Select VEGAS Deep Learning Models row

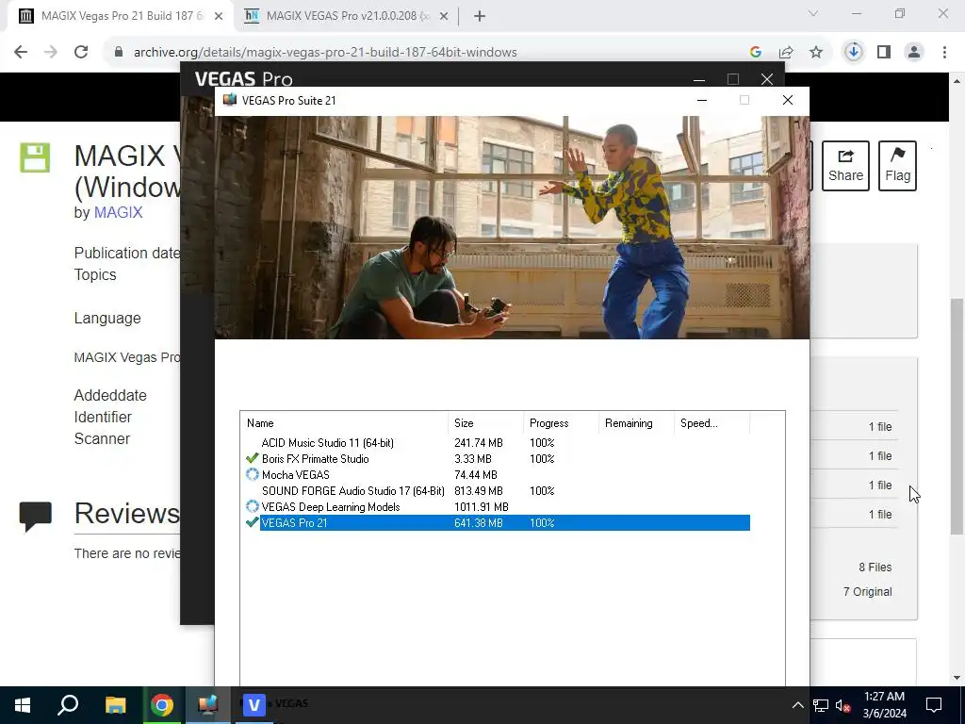[x=496, y=506]
